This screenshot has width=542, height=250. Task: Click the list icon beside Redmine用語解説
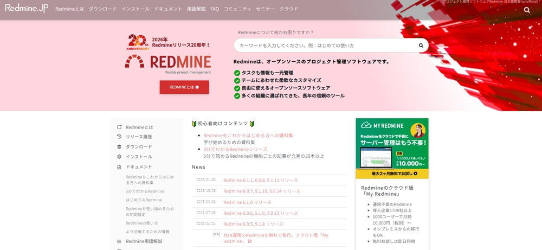119,241
